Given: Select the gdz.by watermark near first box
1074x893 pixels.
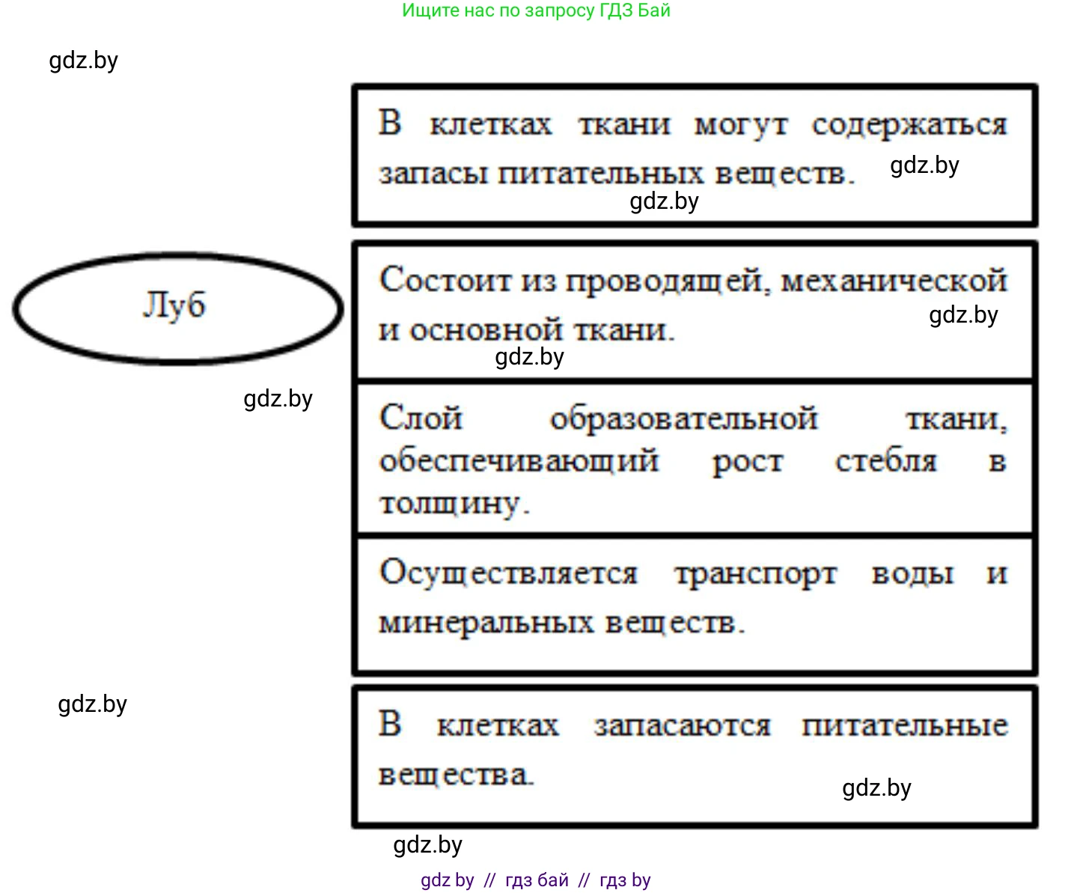Looking at the screenshot, I should pos(924,165).
